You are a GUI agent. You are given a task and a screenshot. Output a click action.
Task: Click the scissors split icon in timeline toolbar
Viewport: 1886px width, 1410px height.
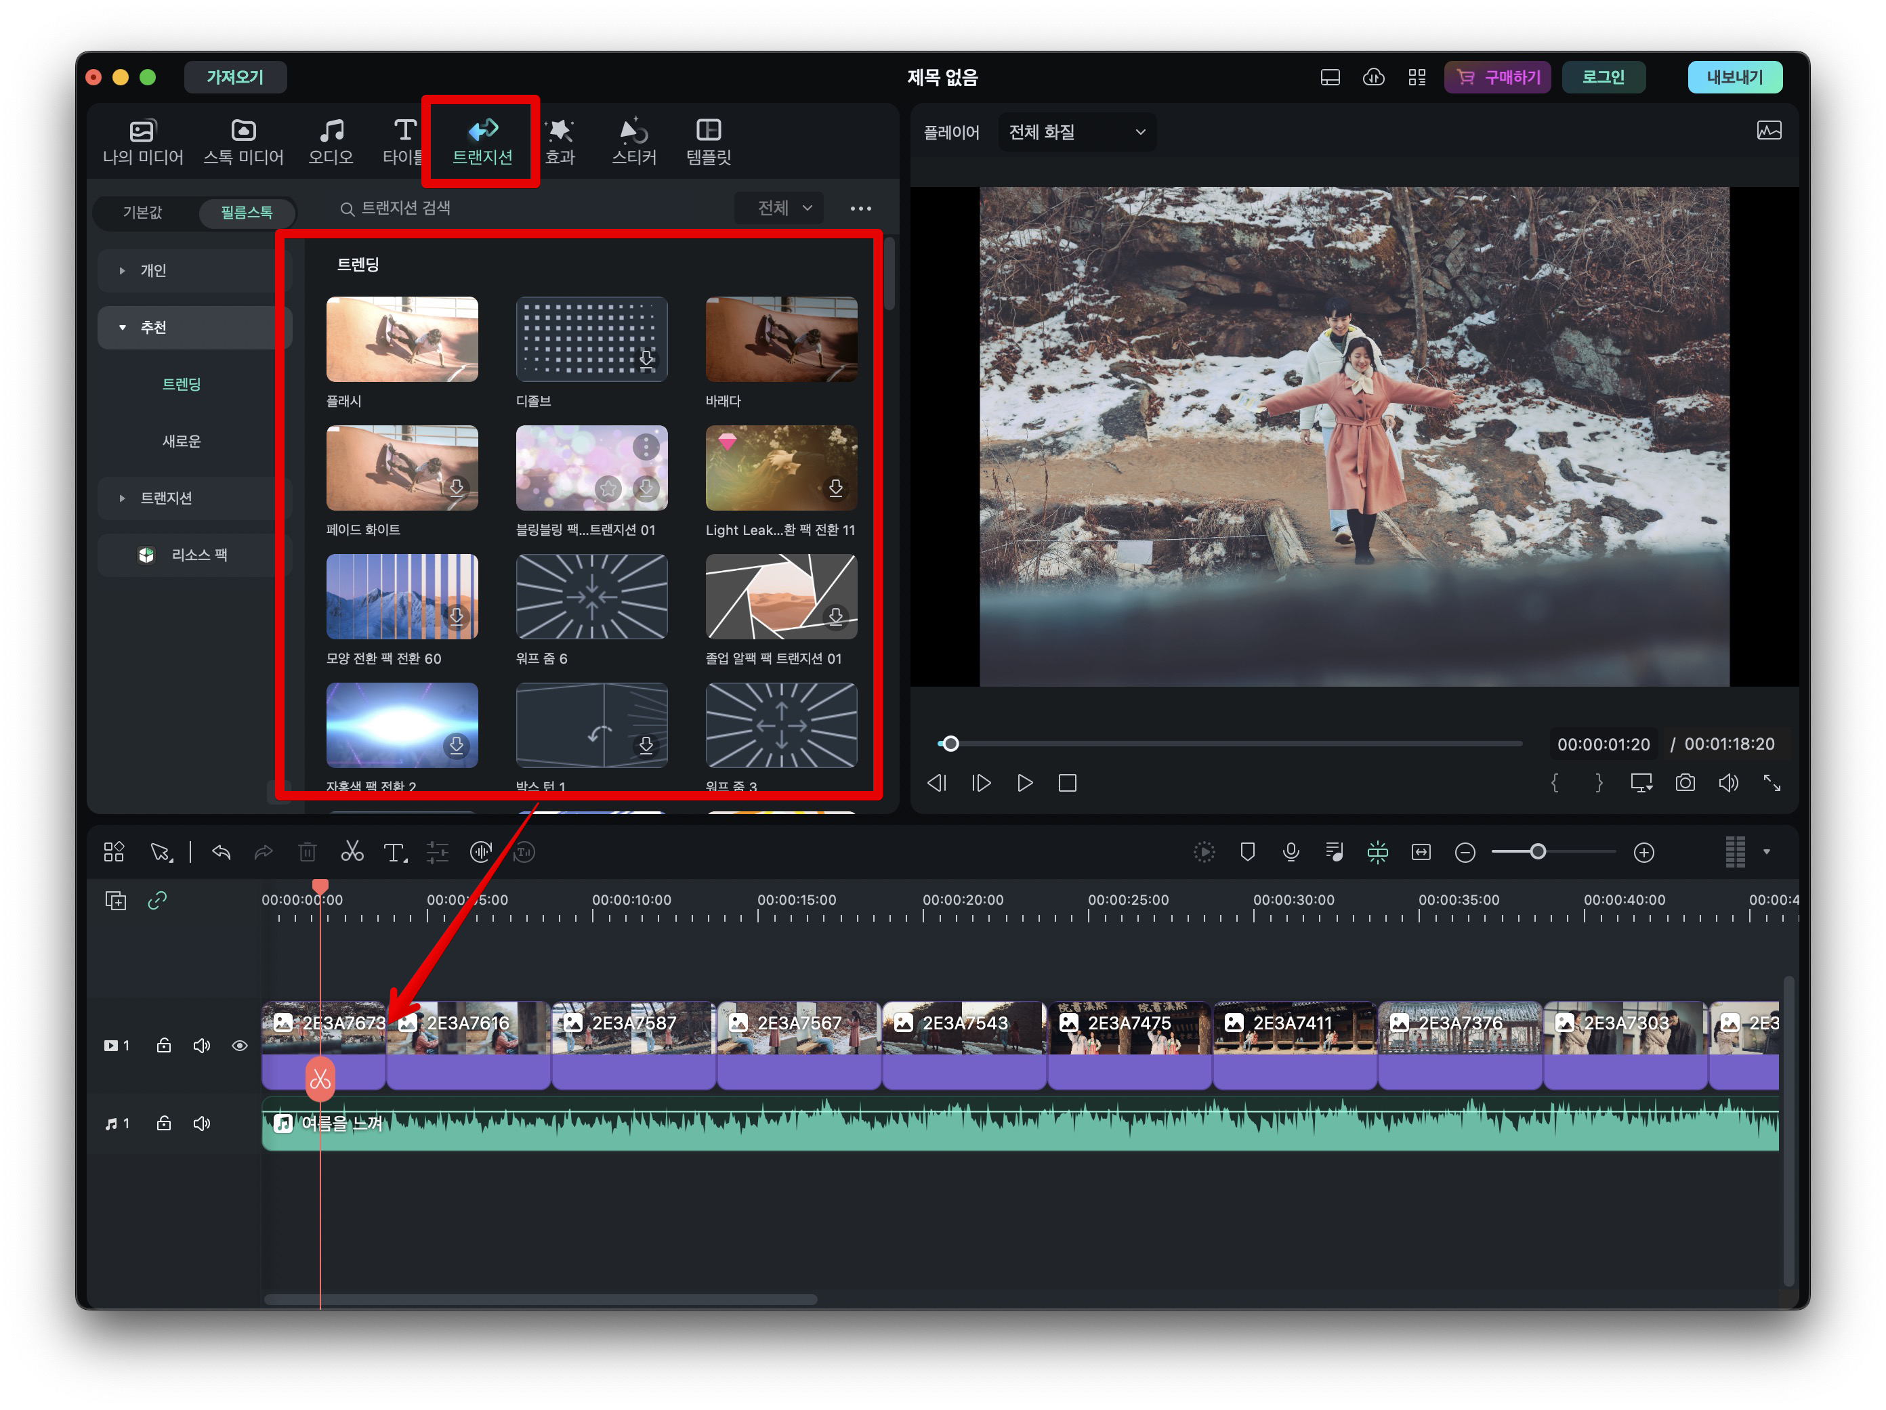coord(352,852)
